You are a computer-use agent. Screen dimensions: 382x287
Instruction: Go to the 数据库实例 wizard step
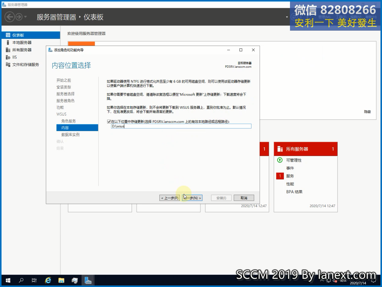(x=70, y=134)
